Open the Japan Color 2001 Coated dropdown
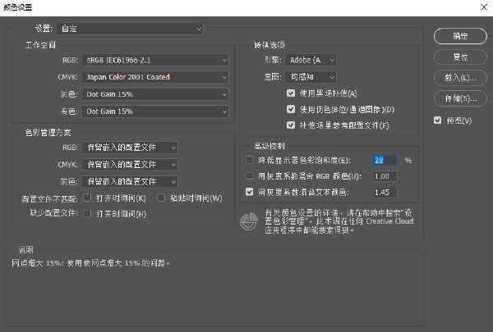The width and height of the screenshot is (493, 332). click(156, 76)
